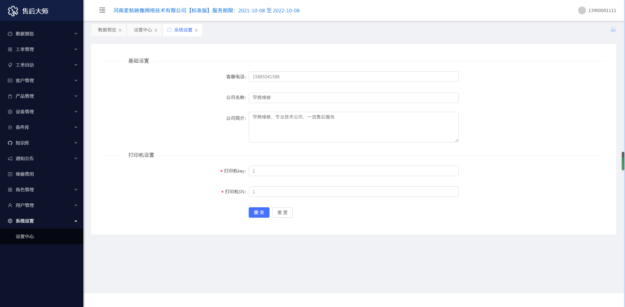Click the 重置 reset button
625x307 pixels.
pyautogui.click(x=282, y=212)
